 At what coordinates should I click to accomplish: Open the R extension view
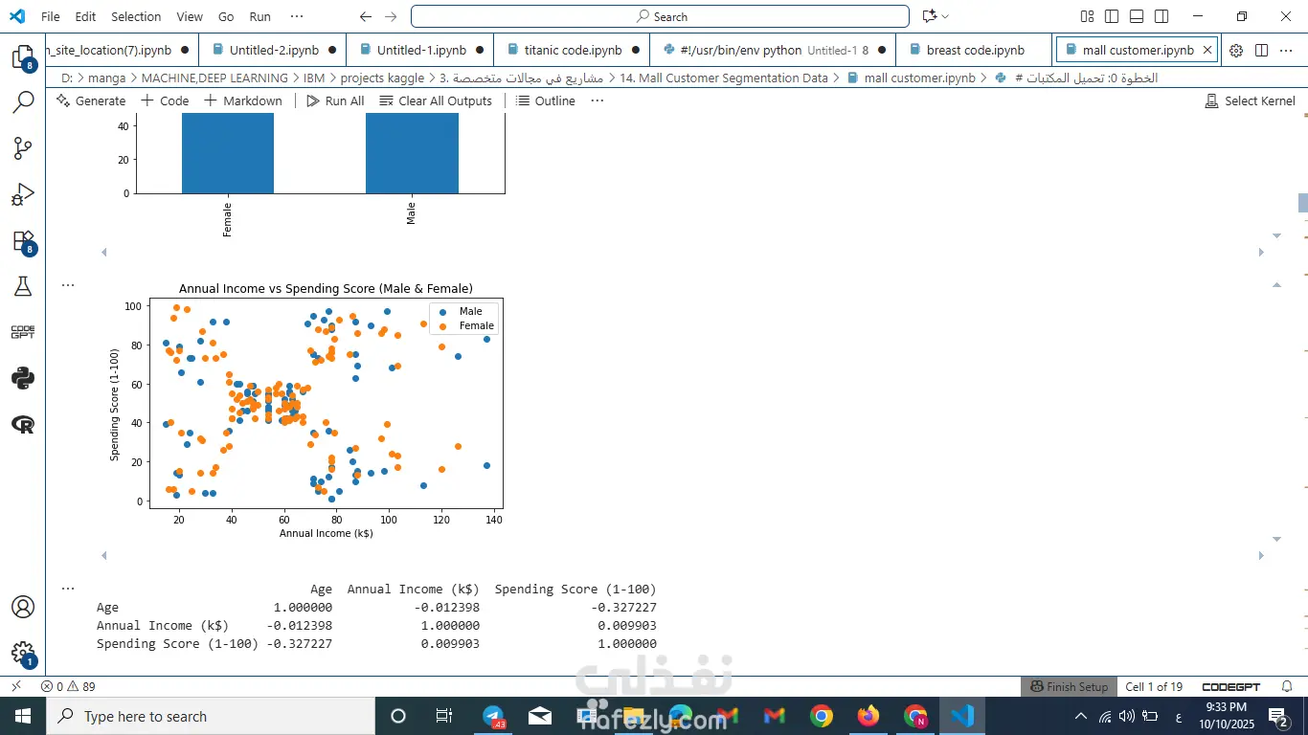tap(22, 424)
